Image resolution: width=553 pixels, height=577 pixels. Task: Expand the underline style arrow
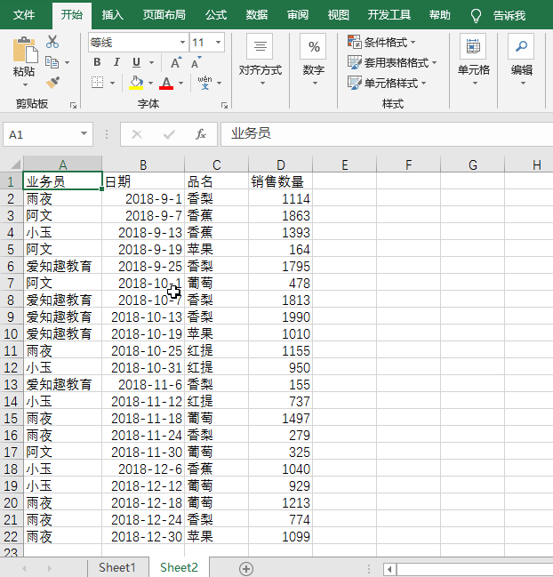pyautogui.click(x=151, y=62)
